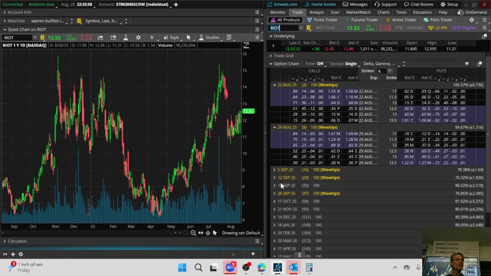Click yellow link color 2 box in chart
The width and height of the screenshot is (491, 276).
tap(42, 38)
